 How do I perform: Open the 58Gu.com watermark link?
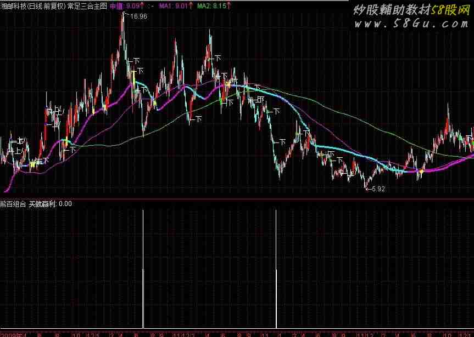(411, 24)
